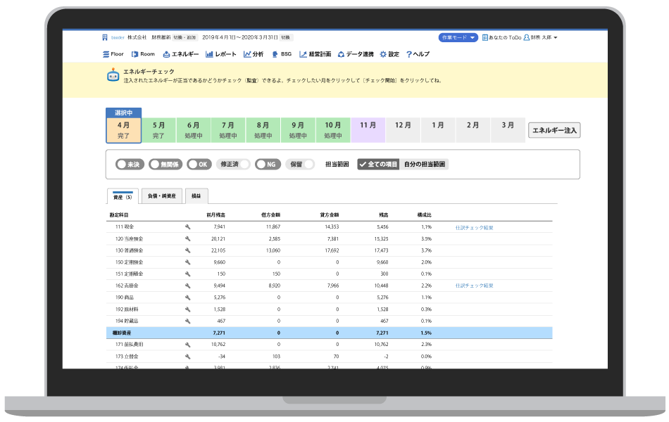Click wrench icon for 194 貯蔵品
This screenshot has height=422, width=669.
pos(188,321)
